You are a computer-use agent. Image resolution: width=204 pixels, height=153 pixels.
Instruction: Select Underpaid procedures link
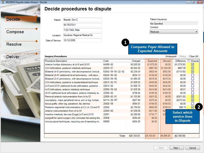point(171,56)
